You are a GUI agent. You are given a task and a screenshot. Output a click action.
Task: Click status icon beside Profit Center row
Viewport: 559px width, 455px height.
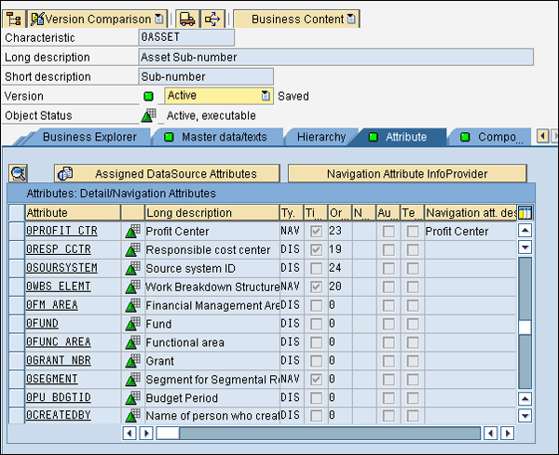pyautogui.click(x=132, y=232)
